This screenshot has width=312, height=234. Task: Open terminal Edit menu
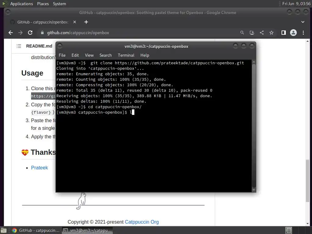click(x=75, y=55)
